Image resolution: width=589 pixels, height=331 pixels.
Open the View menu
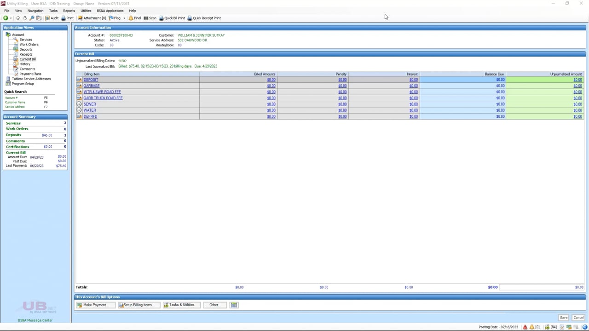[18, 11]
